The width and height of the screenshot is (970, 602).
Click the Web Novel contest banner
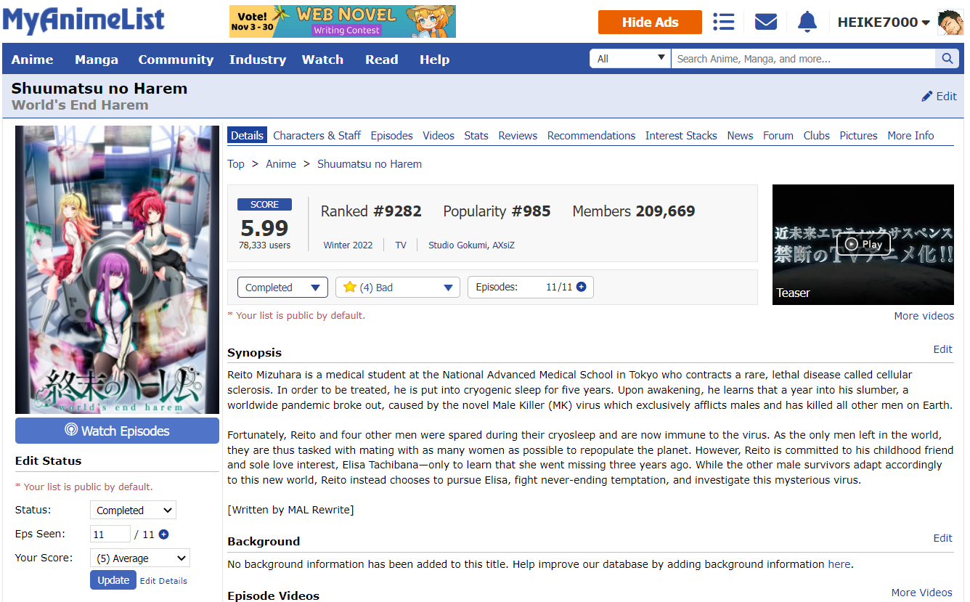coord(343,22)
